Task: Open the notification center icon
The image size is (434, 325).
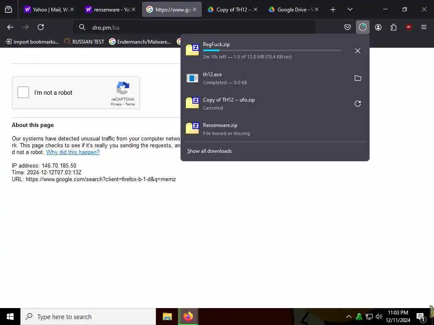Action: (x=420, y=317)
